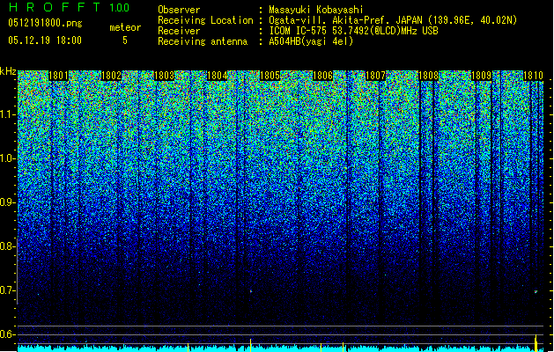Click the Receiving Location label

coord(205,20)
